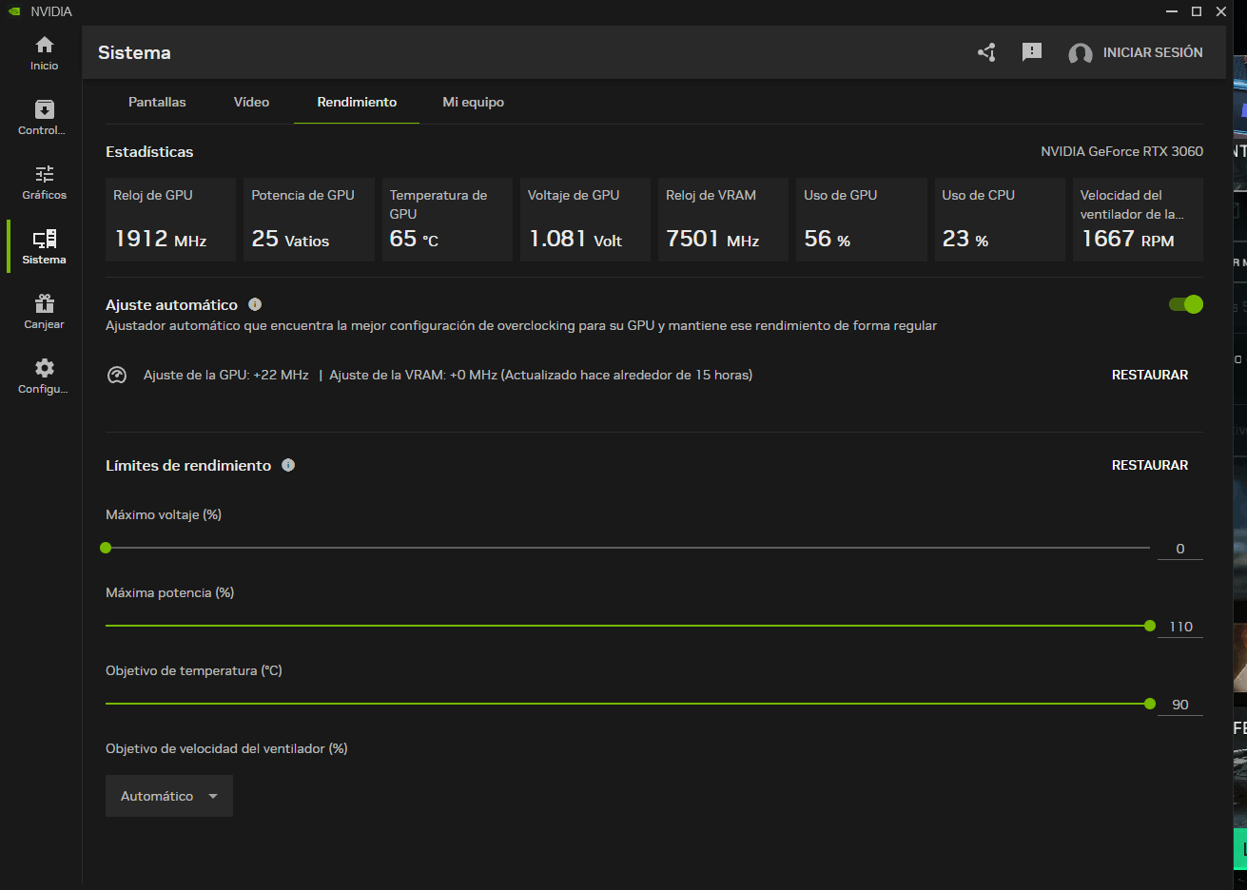The image size is (1247, 890).
Task: Click the Estadísticas heading
Action: click(149, 152)
